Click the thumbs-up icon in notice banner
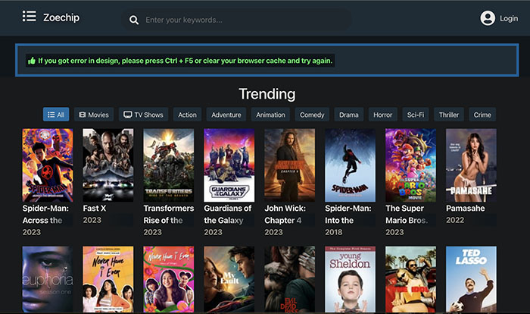 point(32,61)
